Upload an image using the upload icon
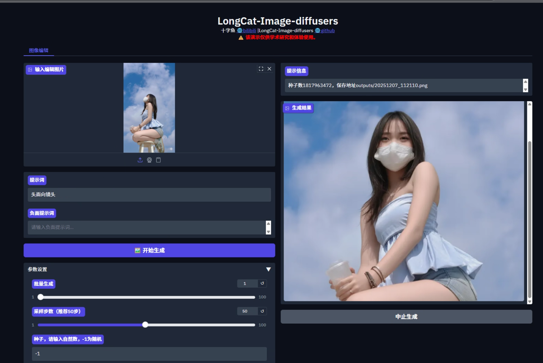This screenshot has width=543, height=363. [x=140, y=160]
